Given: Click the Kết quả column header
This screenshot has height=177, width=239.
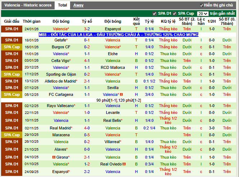Looking at the screenshot, I should tap(136, 21).
